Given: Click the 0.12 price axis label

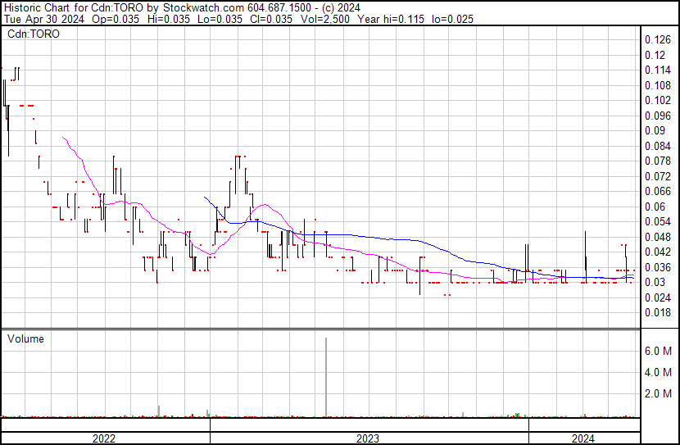Looking at the screenshot, I should (655, 55).
